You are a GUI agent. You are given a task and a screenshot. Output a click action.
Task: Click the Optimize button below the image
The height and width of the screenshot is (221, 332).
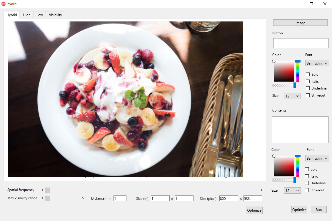pyautogui.click(x=254, y=210)
